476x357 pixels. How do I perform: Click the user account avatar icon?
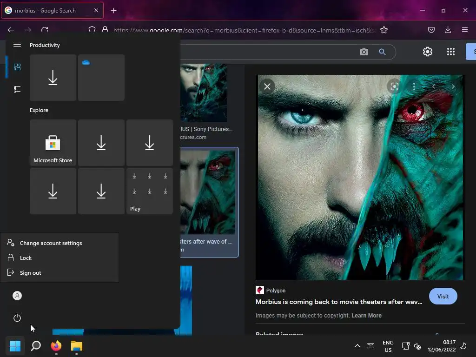click(x=17, y=296)
